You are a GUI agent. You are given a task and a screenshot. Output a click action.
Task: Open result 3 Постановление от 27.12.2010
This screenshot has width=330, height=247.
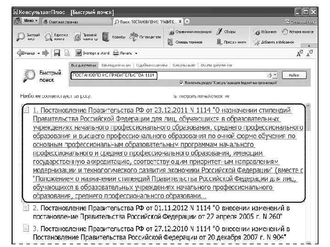click(x=161, y=233)
